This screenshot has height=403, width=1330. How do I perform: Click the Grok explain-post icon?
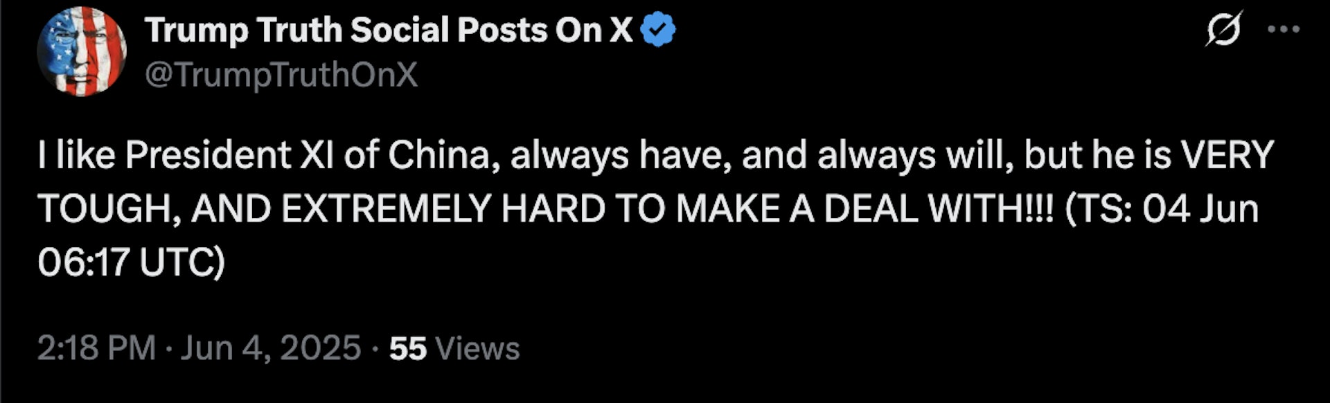(x=1224, y=29)
